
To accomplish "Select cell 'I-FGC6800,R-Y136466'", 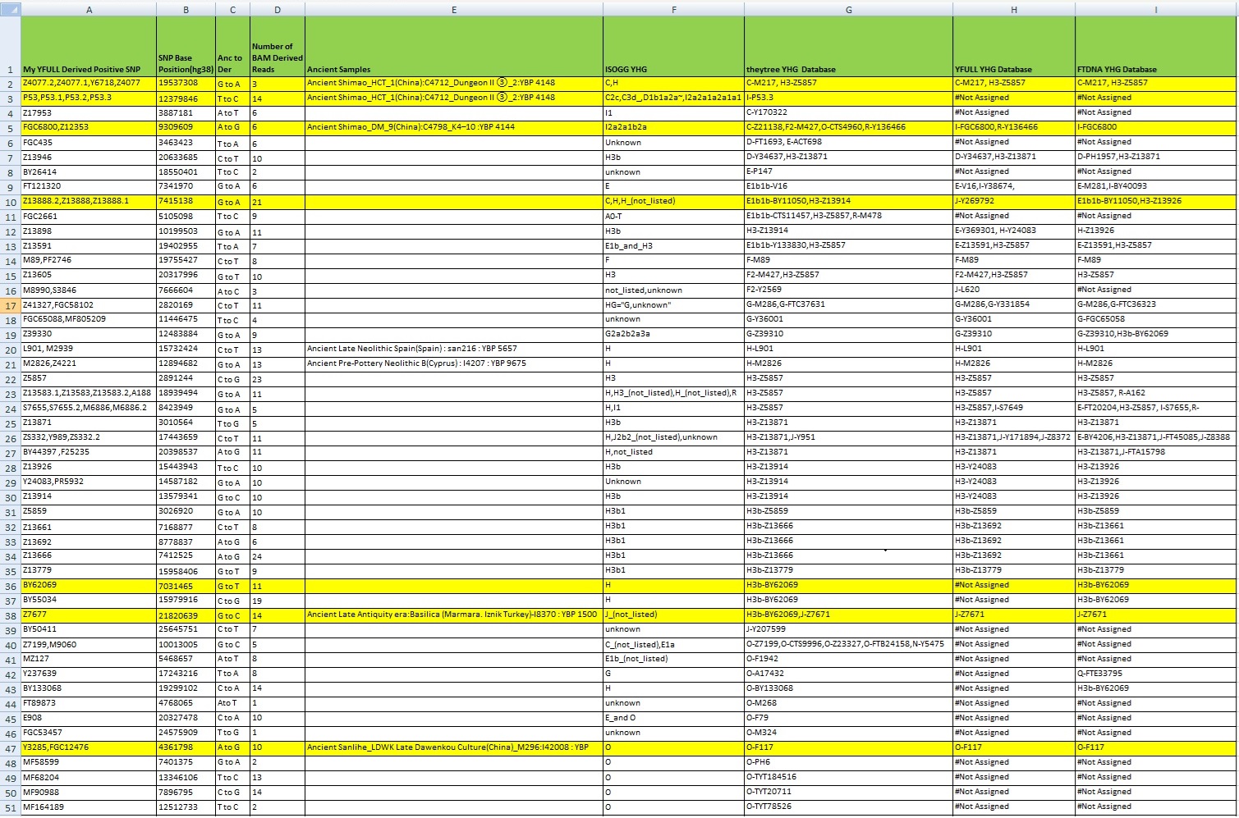I will tap(1014, 127).
